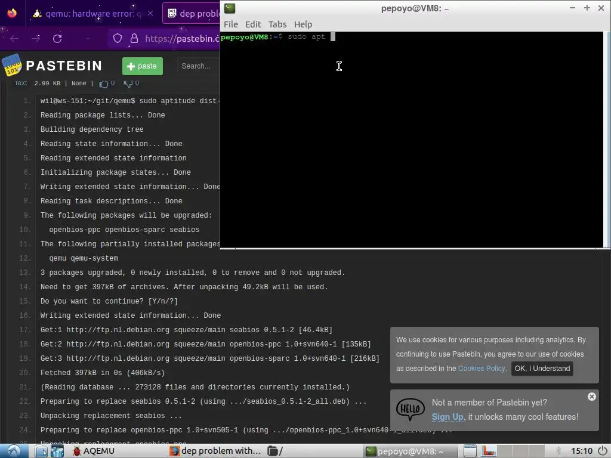Open the '/' file manager taskbar entry

(x=276, y=451)
